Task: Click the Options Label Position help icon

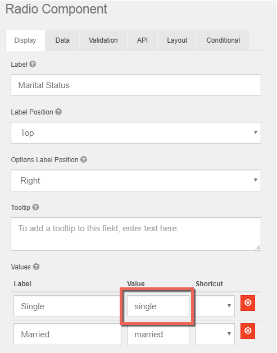Action: [84, 159]
